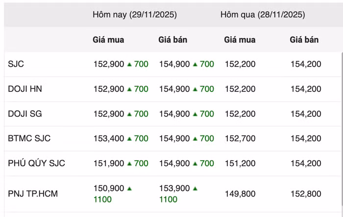Viewport: 343px width, 217px height.
Task: Click the SJC row label
Action: pyautogui.click(x=15, y=64)
